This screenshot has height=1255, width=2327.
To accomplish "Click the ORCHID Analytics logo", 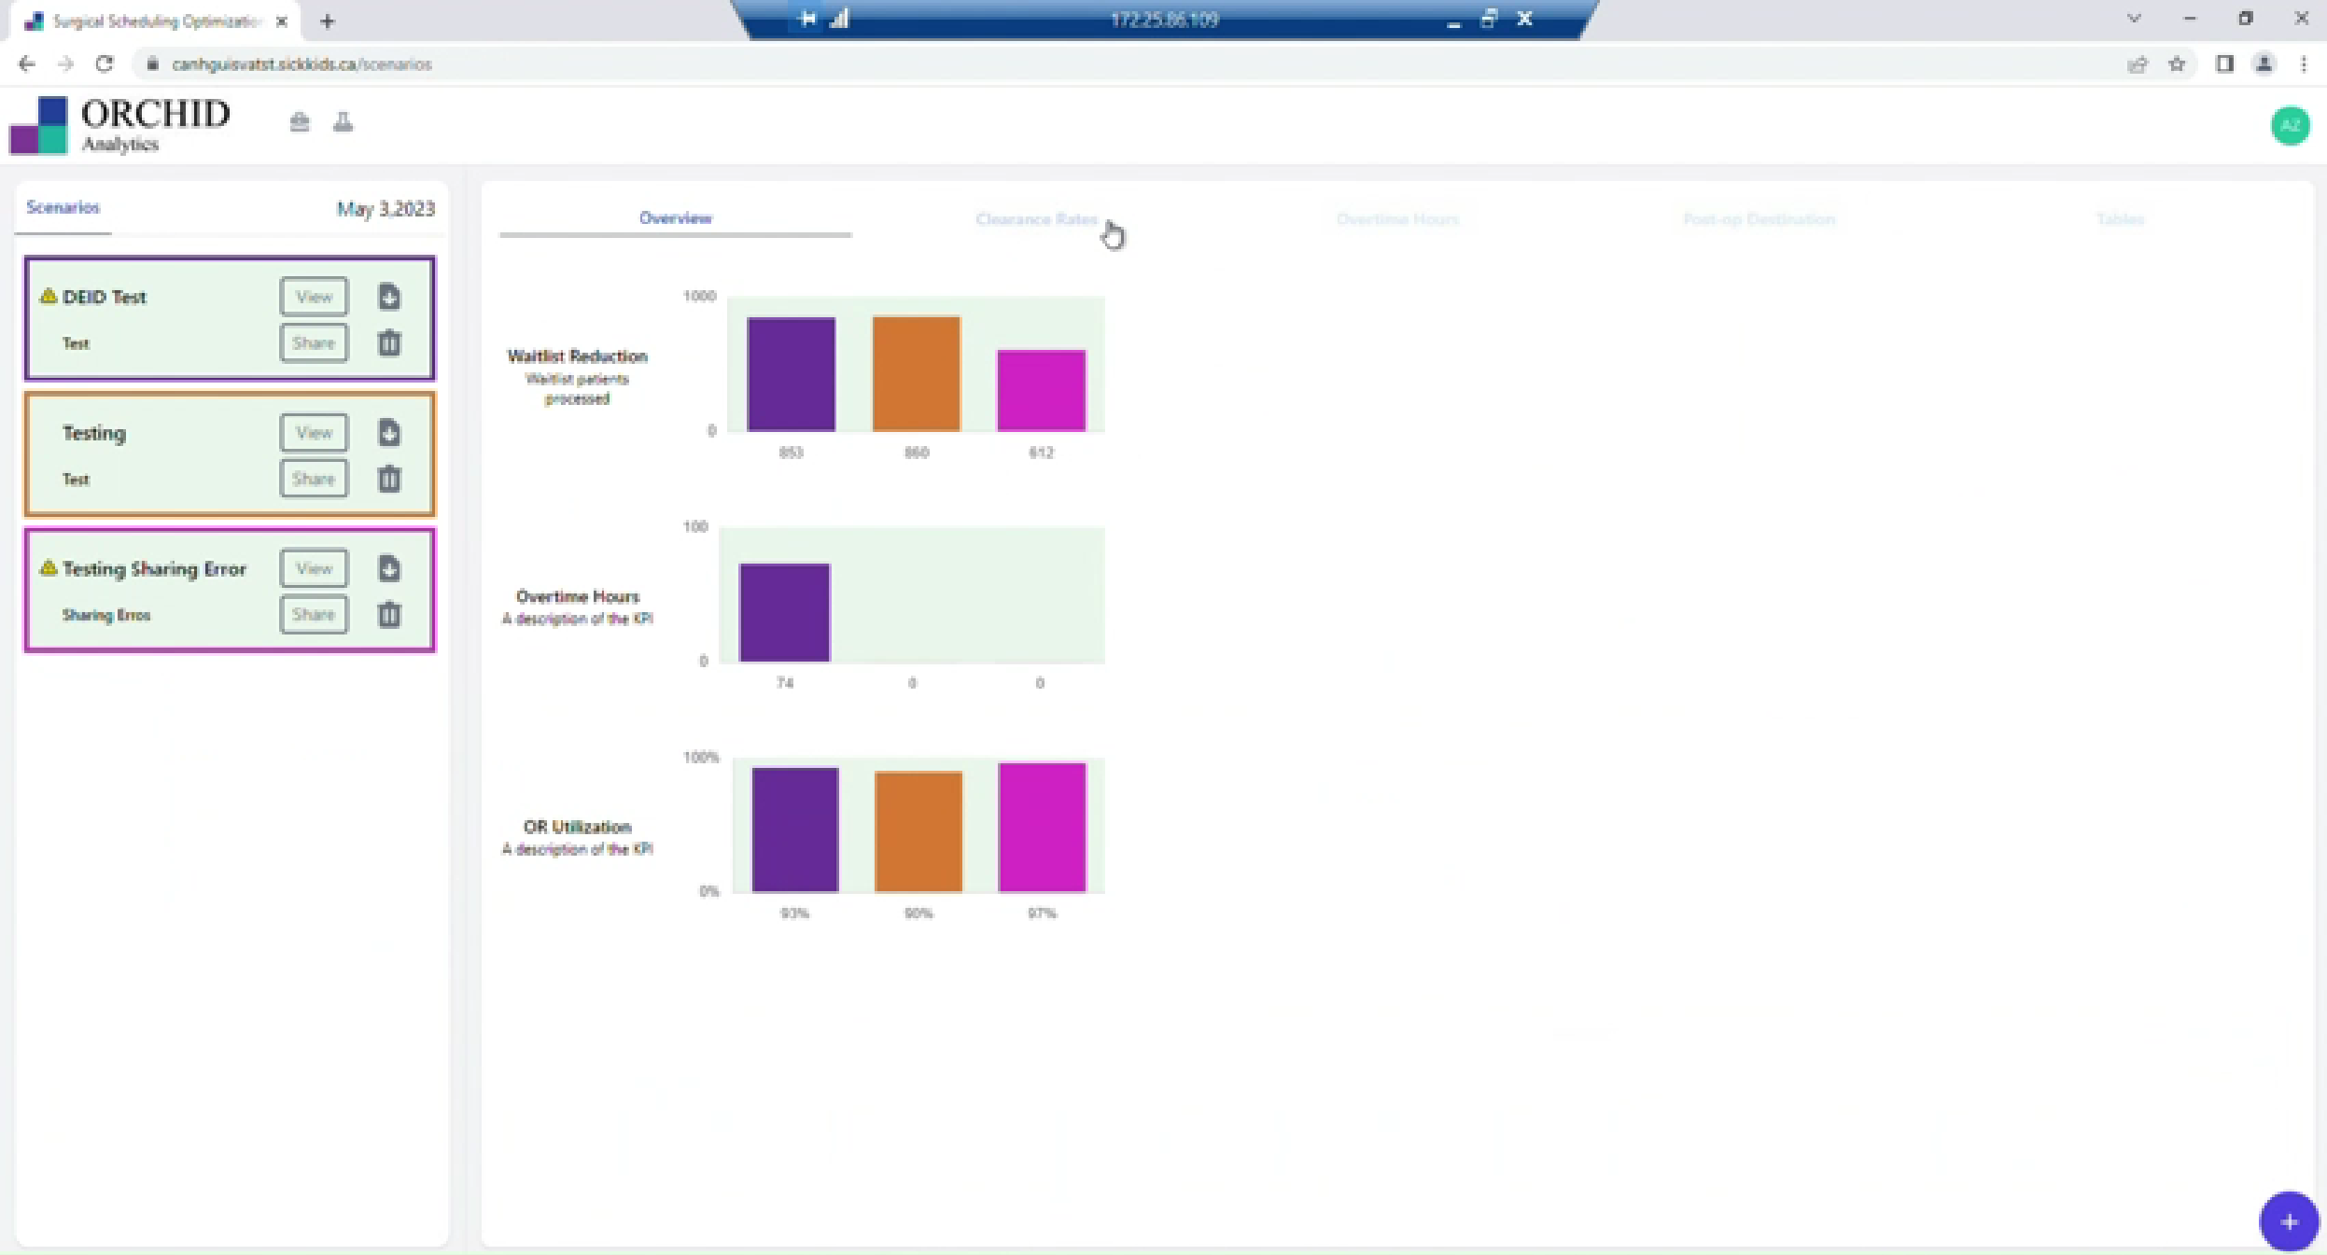I will click(121, 125).
